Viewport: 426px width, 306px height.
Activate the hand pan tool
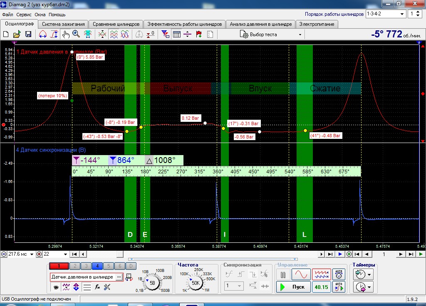point(65,34)
